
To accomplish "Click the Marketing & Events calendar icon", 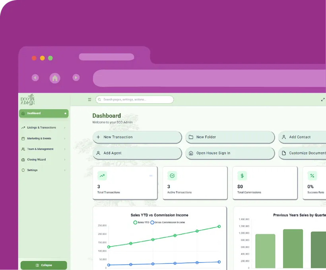I will point(23,139).
